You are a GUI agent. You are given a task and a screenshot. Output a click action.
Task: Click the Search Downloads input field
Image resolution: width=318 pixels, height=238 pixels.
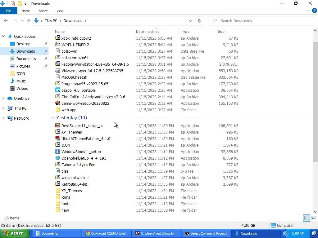pyautogui.click(x=261, y=21)
